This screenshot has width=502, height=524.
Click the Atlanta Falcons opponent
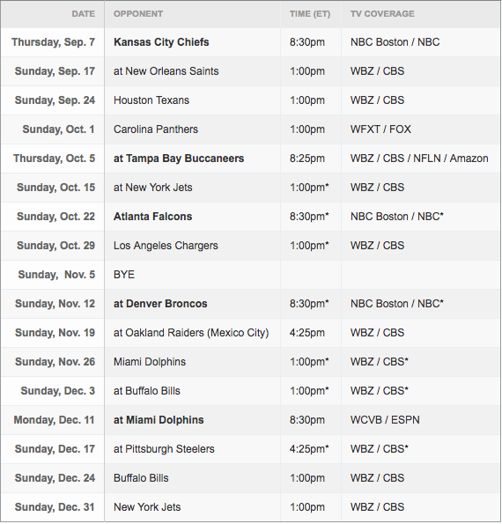click(152, 217)
